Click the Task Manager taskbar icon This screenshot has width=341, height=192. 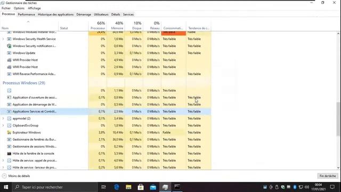pyautogui.click(x=165, y=187)
